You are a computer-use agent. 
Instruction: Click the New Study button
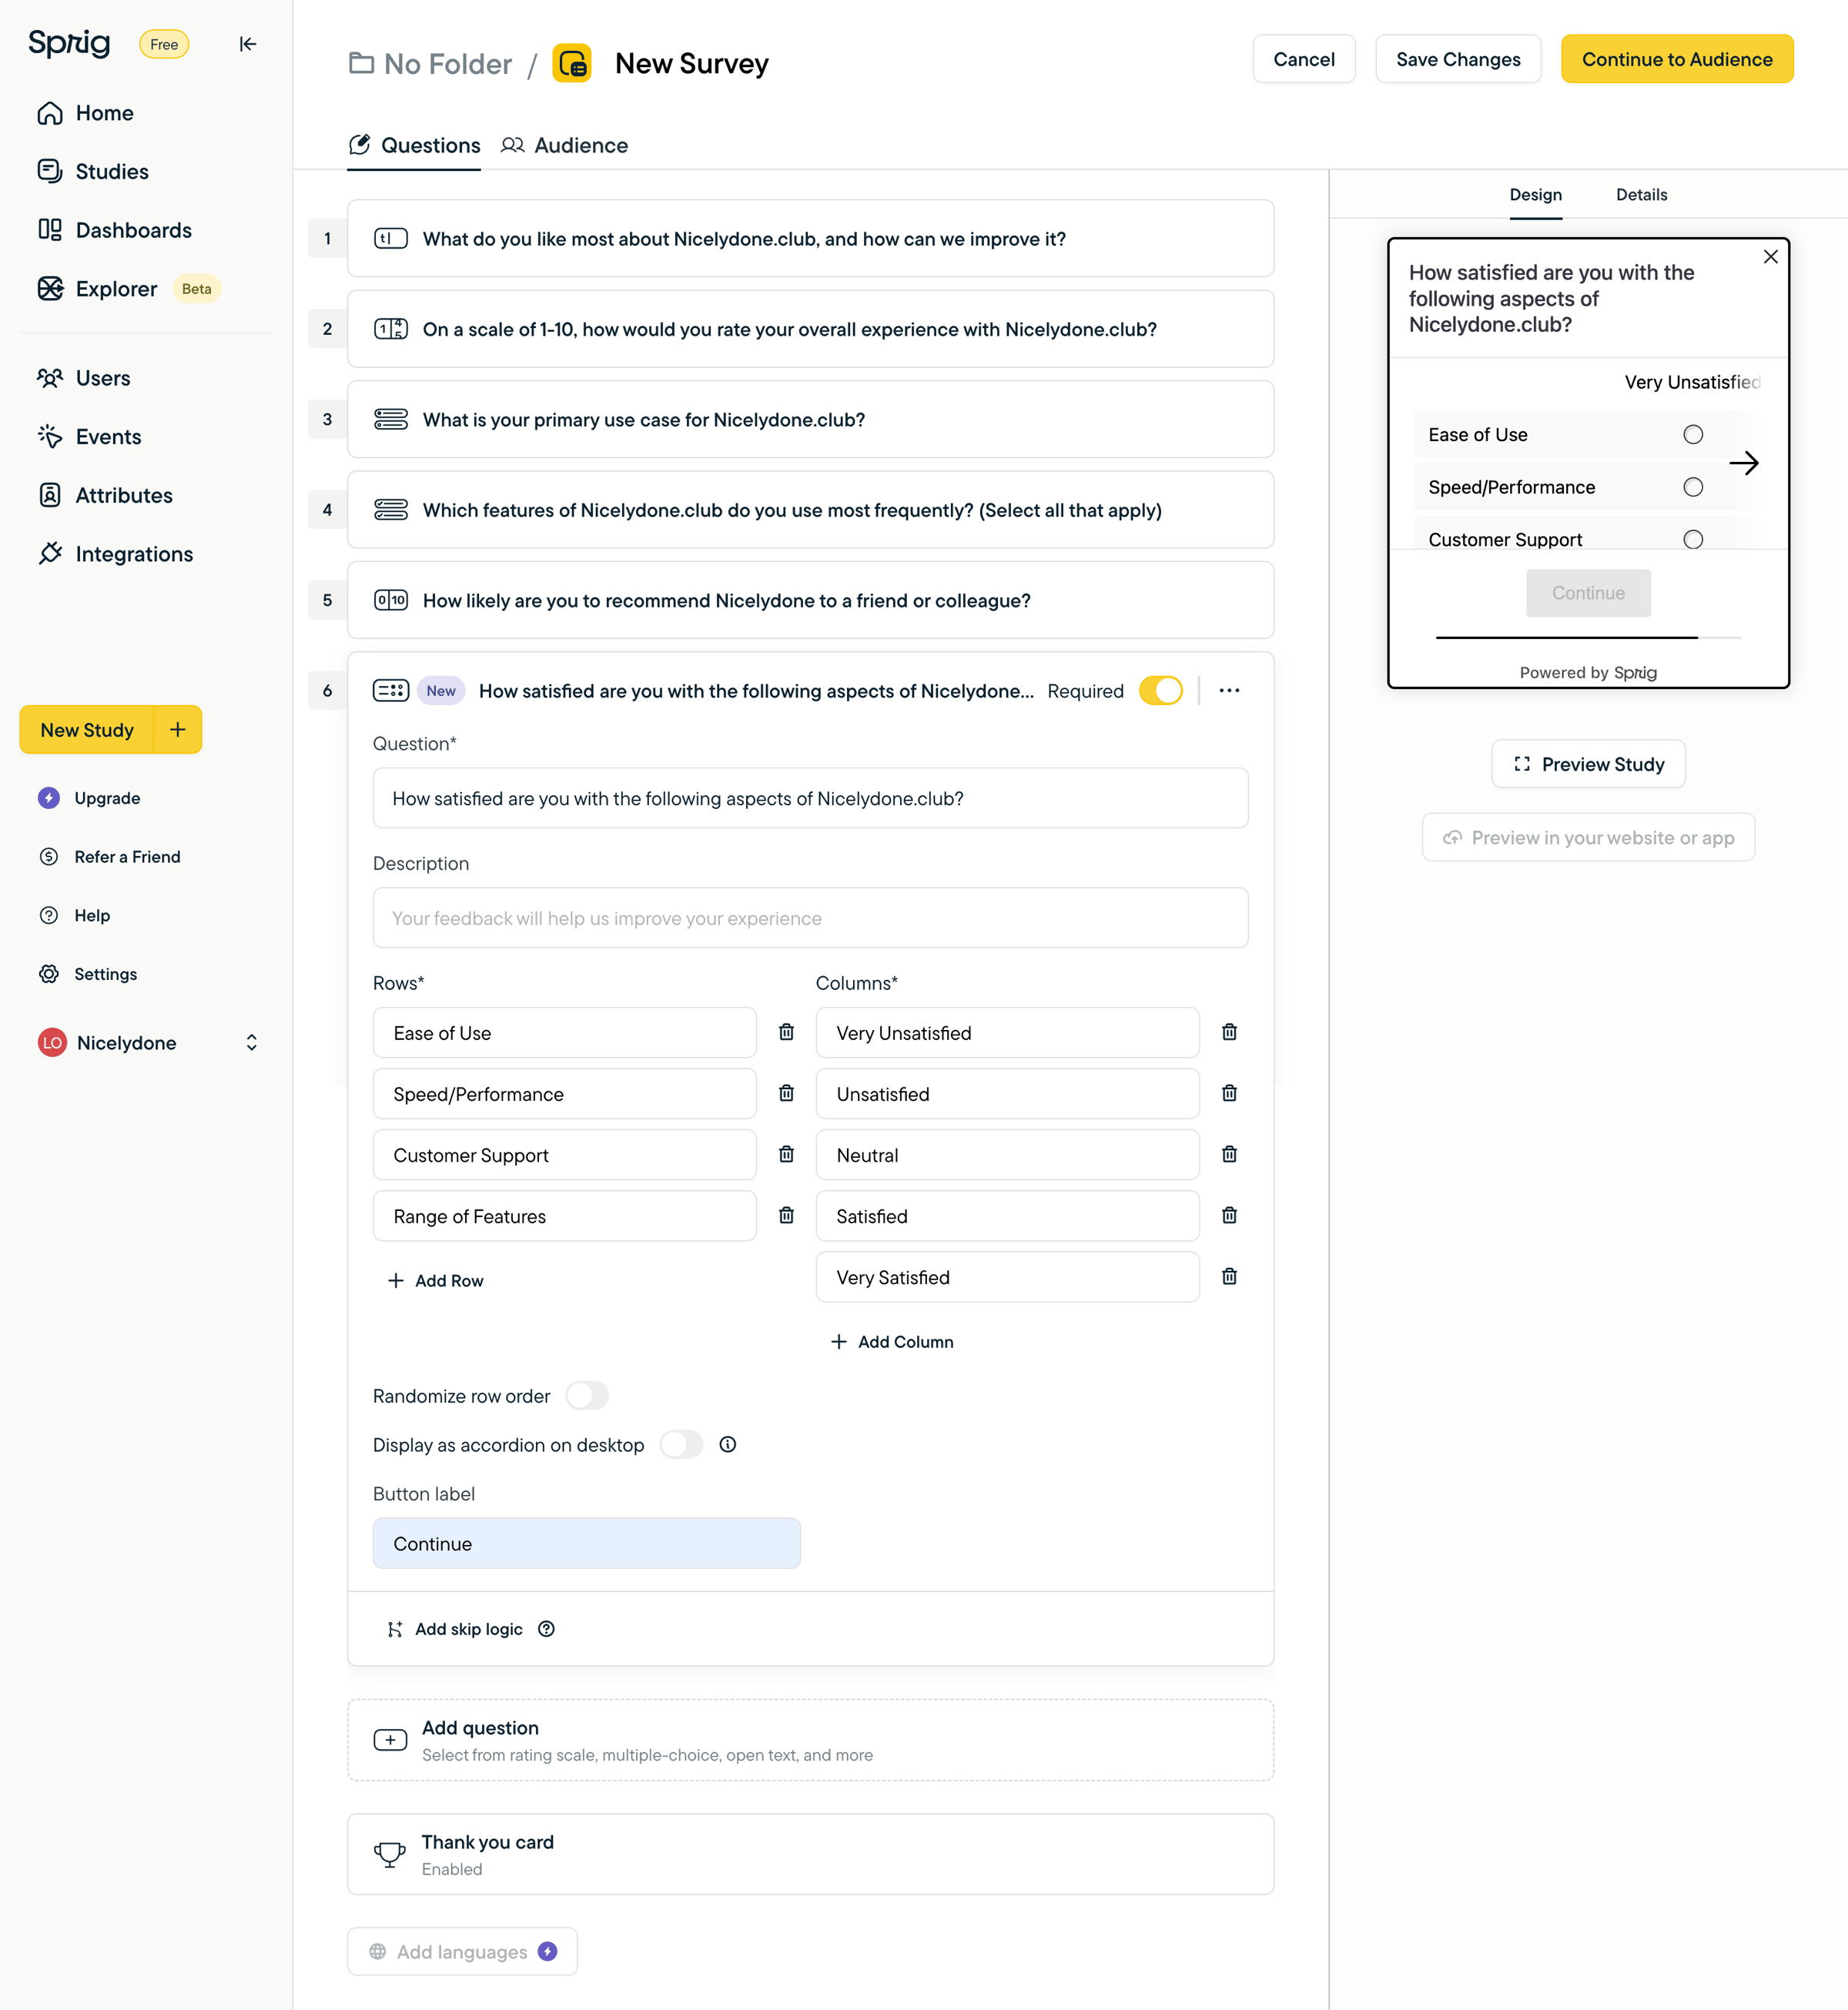87,730
